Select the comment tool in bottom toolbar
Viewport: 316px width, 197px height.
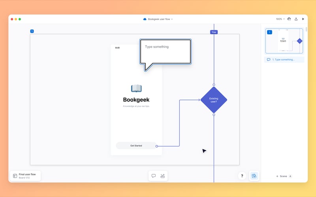click(154, 176)
